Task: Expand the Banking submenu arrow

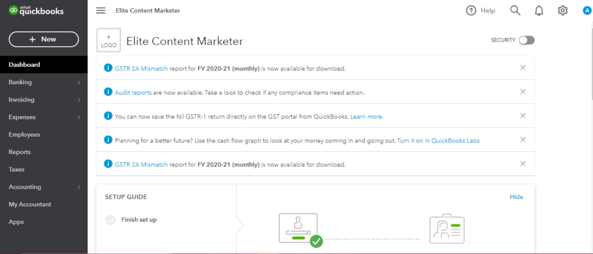Action: pos(79,83)
